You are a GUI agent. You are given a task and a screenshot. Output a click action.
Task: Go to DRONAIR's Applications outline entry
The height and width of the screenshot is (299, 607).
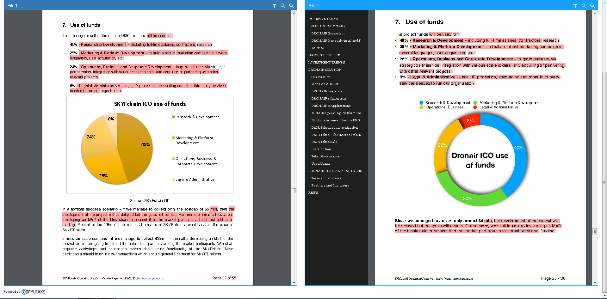click(331, 106)
